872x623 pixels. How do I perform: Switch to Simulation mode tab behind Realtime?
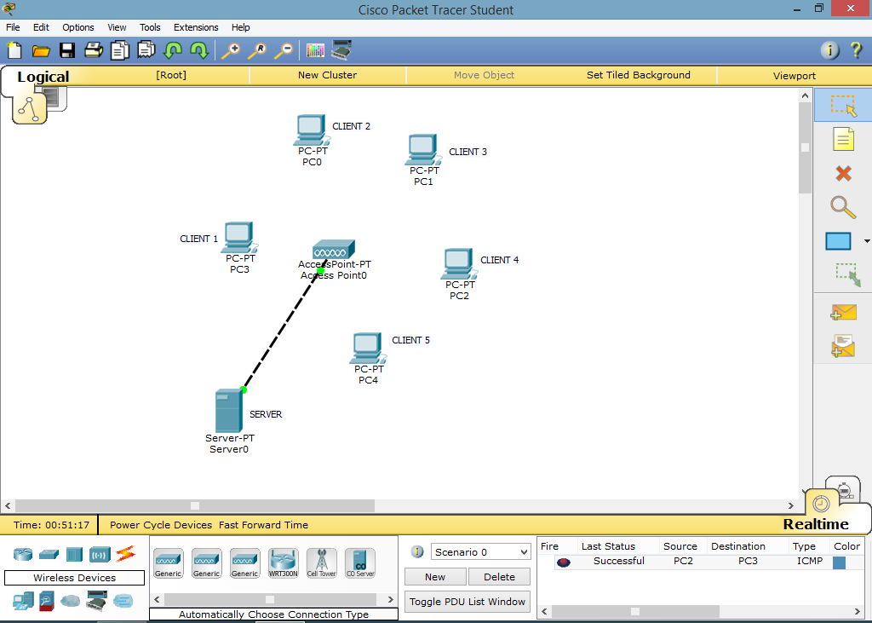[844, 487]
